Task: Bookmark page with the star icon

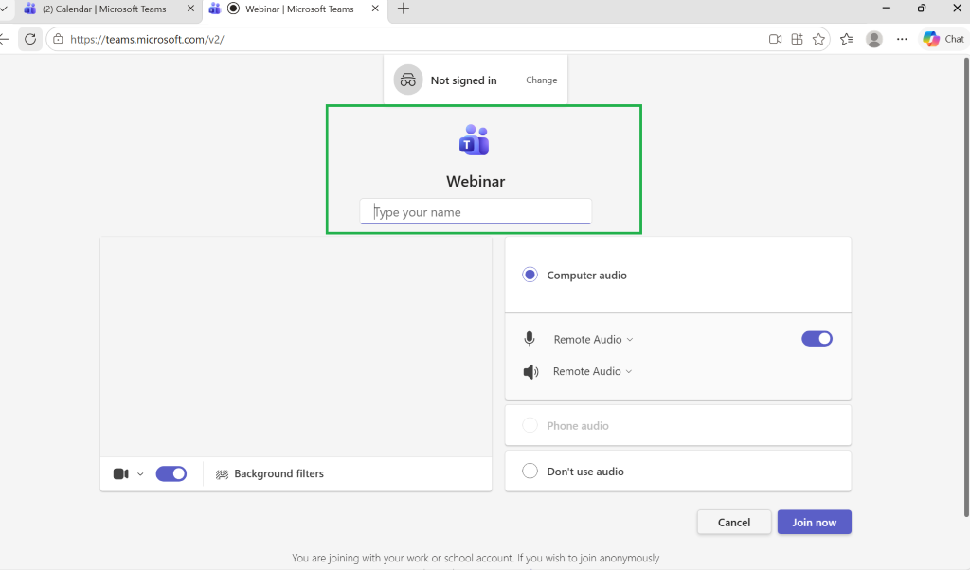Action: [818, 39]
